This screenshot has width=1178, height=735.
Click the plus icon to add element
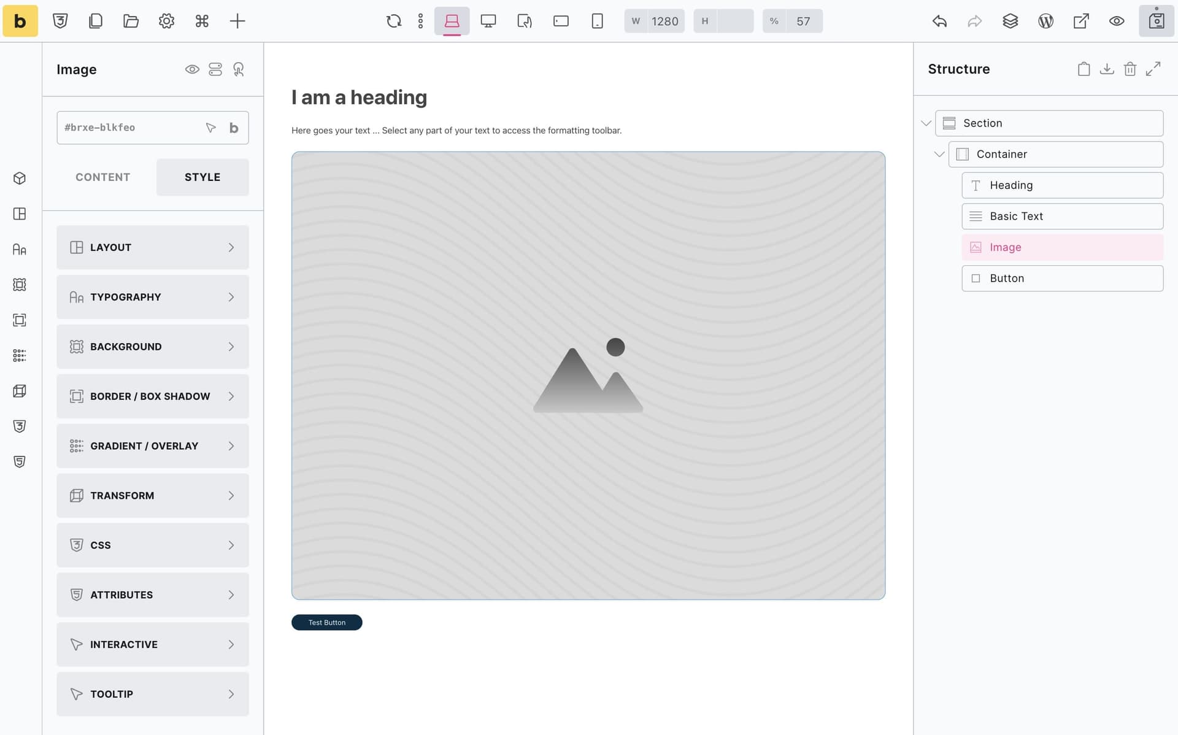[x=237, y=21]
